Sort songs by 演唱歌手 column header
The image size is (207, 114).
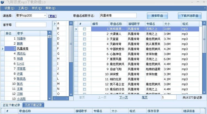tap(136, 24)
